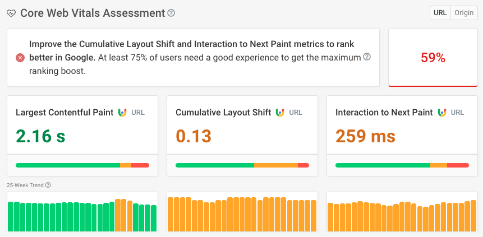Screen dimensions: 483x237
Task: Select the LCP 25-week trend chart
Action: [x=82, y=214]
